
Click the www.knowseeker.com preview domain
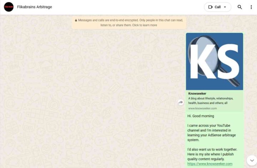202,108
